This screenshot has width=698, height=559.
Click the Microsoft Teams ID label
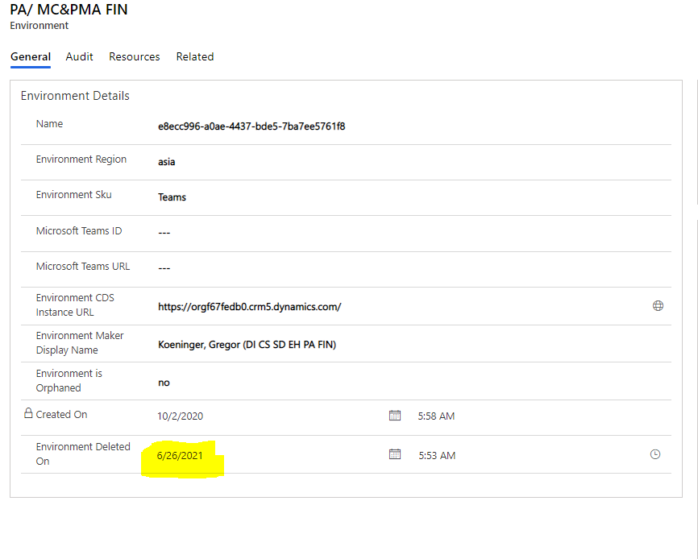(x=79, y=231)
